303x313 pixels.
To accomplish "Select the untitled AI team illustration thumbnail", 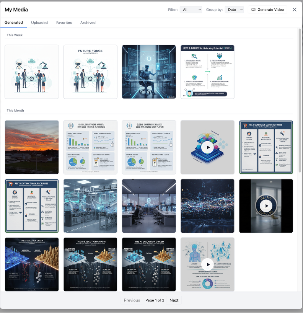I will (32, 72).
